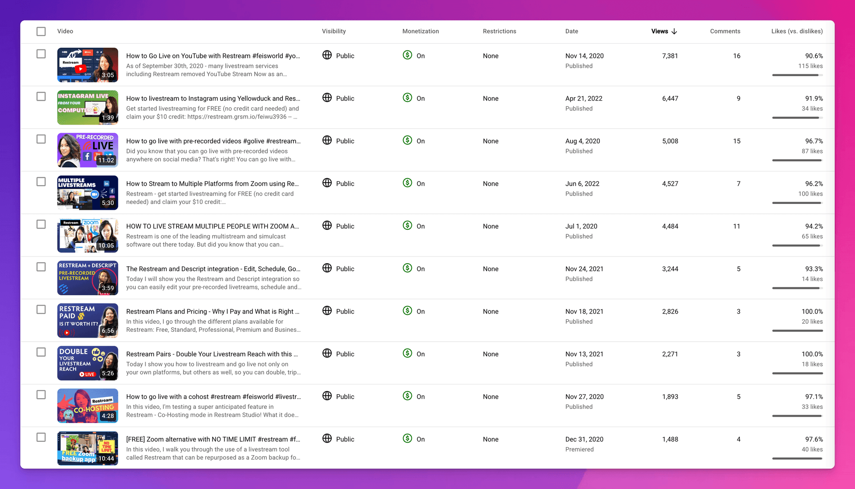Click the monetization dollar icon for the Nov 24, 2021 video
This screenshot has height=489, width=855.
(407, 268)
